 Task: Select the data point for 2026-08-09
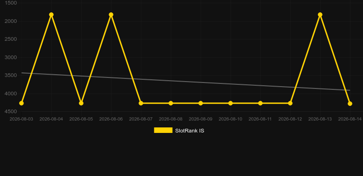point(200,103)
